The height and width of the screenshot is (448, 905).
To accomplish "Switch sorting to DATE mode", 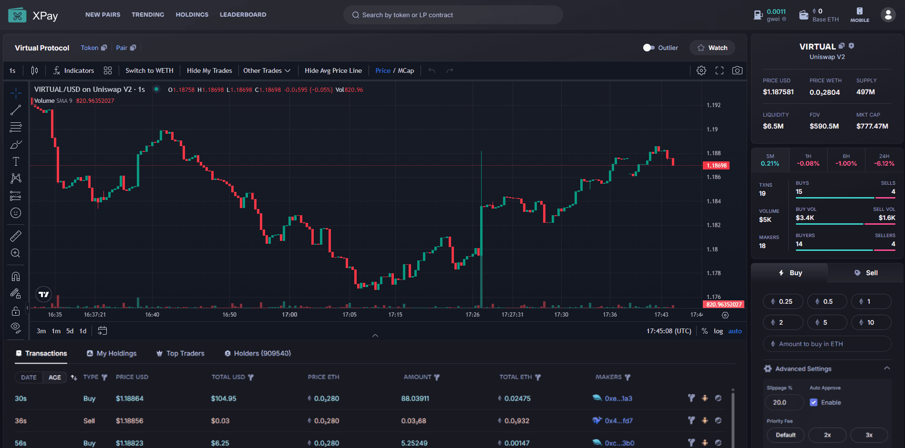I will 29,378.
